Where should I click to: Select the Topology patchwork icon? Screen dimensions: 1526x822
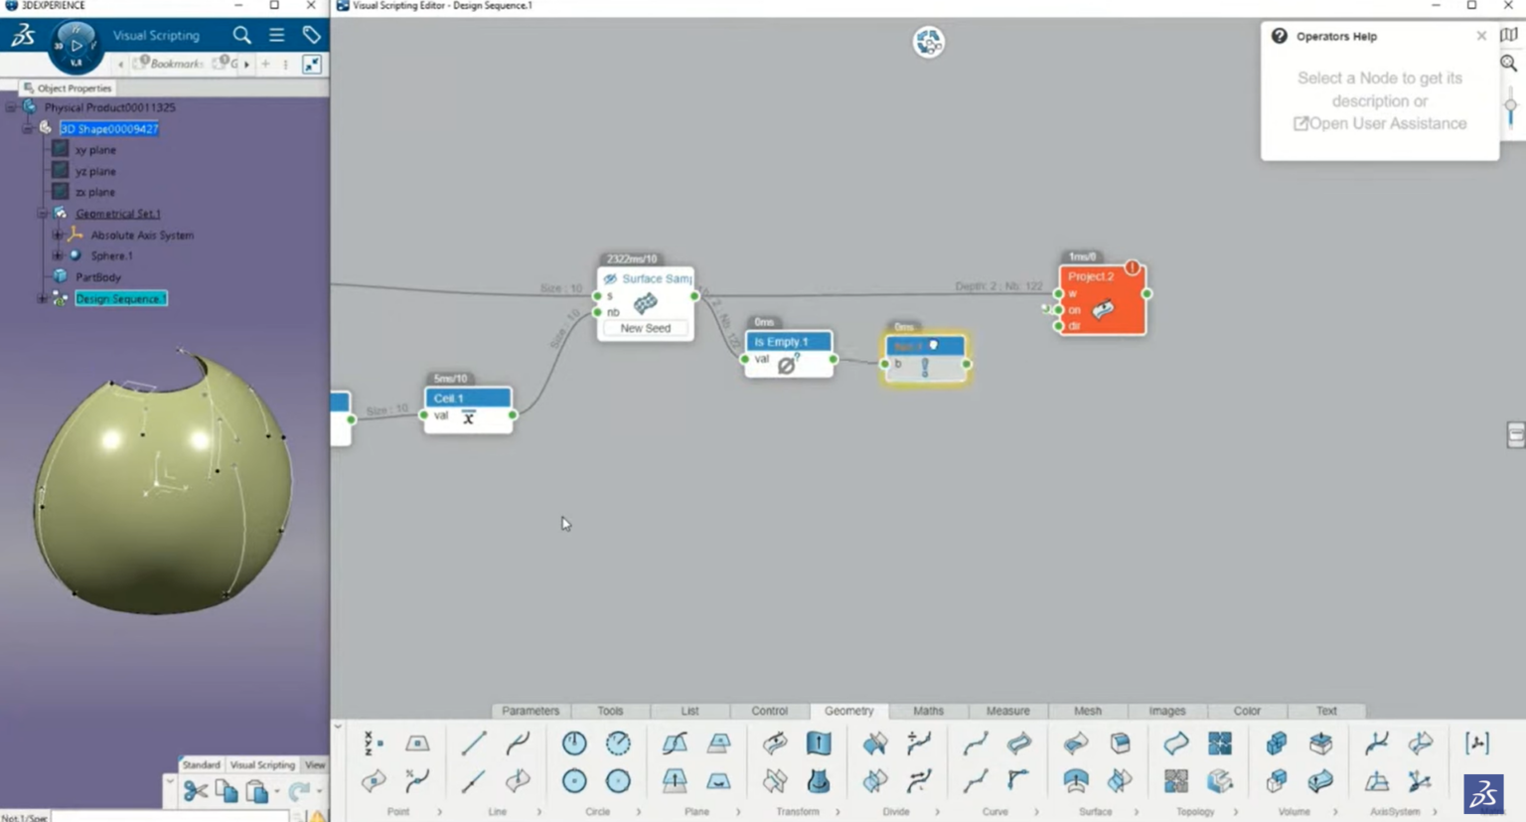pos(1220,742)
